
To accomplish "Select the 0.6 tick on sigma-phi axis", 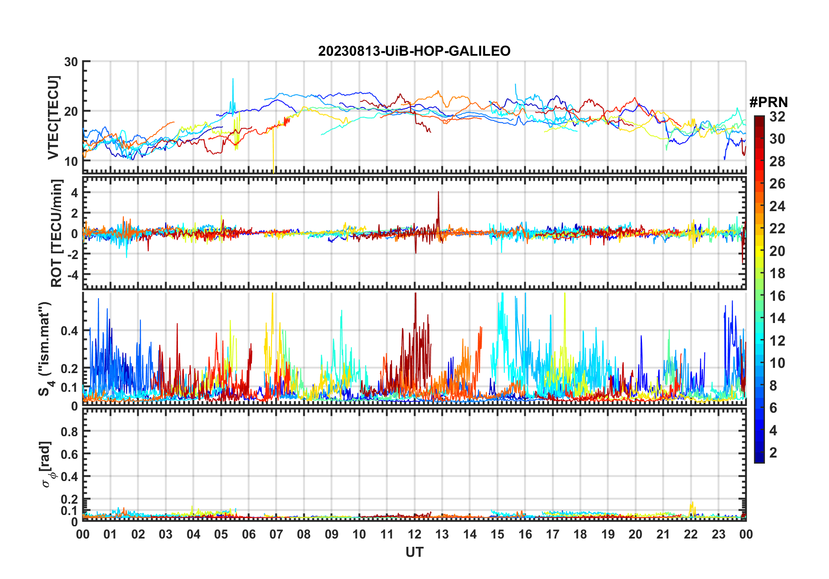I will click(x=70, y=454).
